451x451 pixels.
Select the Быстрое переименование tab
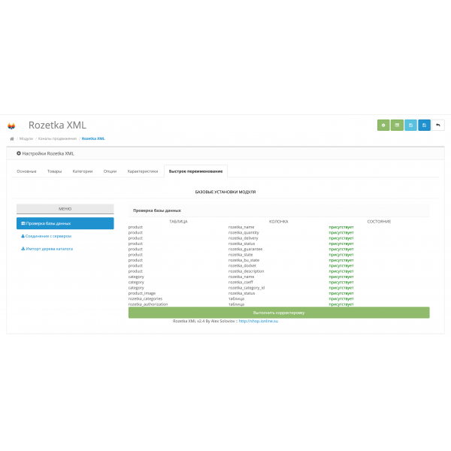(195, 171)
